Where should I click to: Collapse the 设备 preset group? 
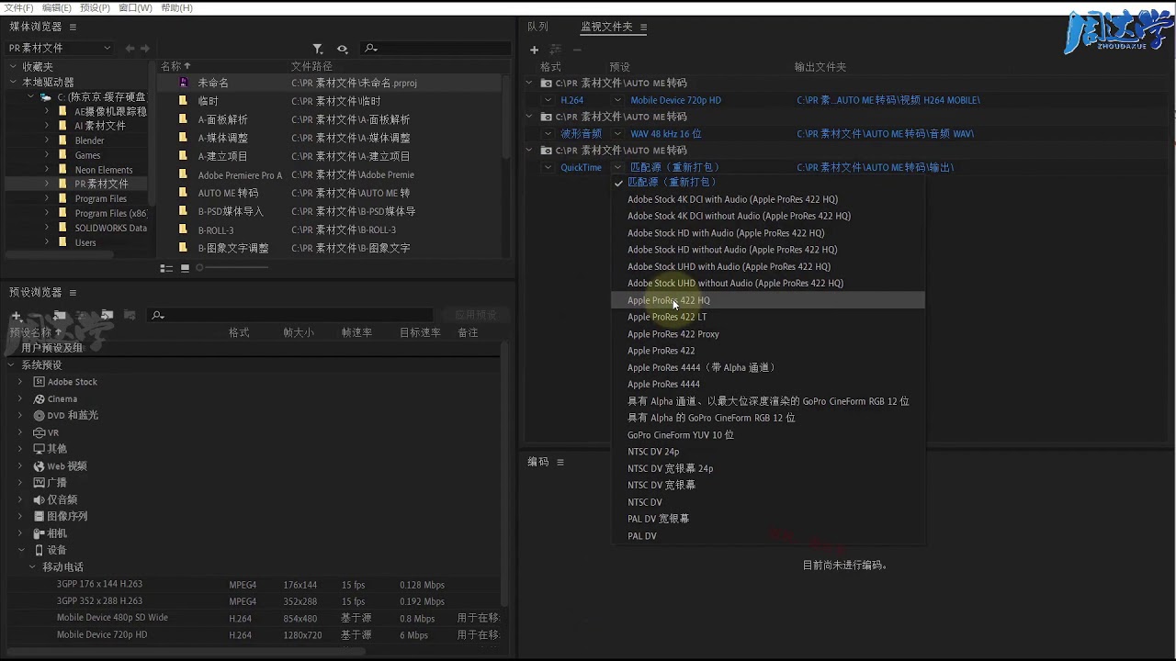pyautogui.click(x=20, y=550)
